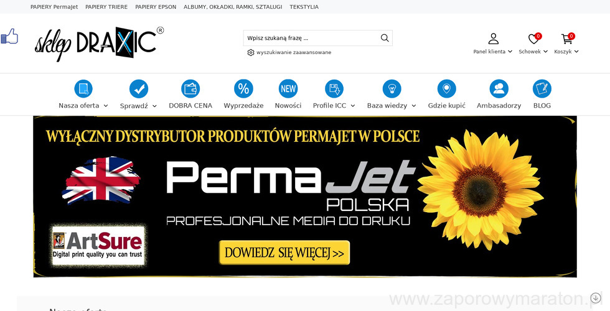Image resolution: width=610 pixels, height=311 pixels.
Task: Click the Panel klienta user icon
Action: click(x=493, y=39)
